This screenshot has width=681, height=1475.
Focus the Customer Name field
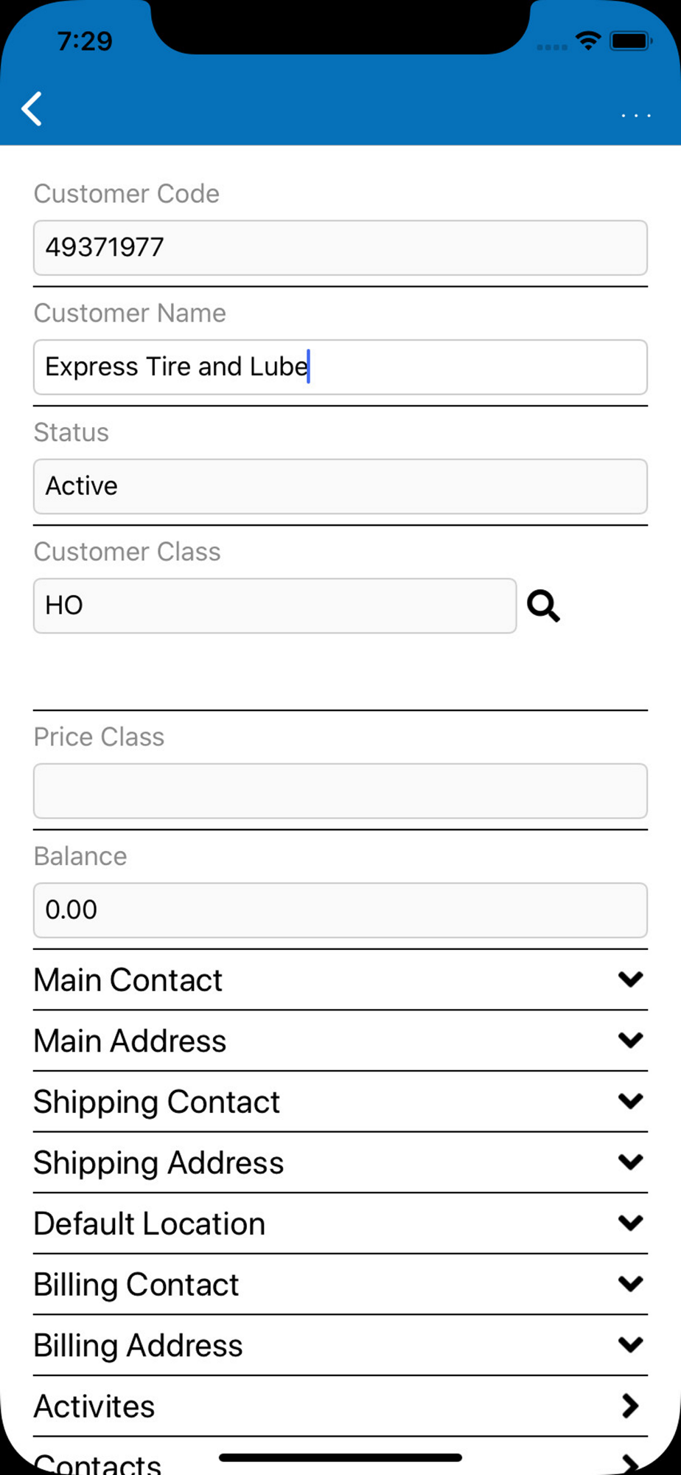pyautogui.click(x=340, y=367)
